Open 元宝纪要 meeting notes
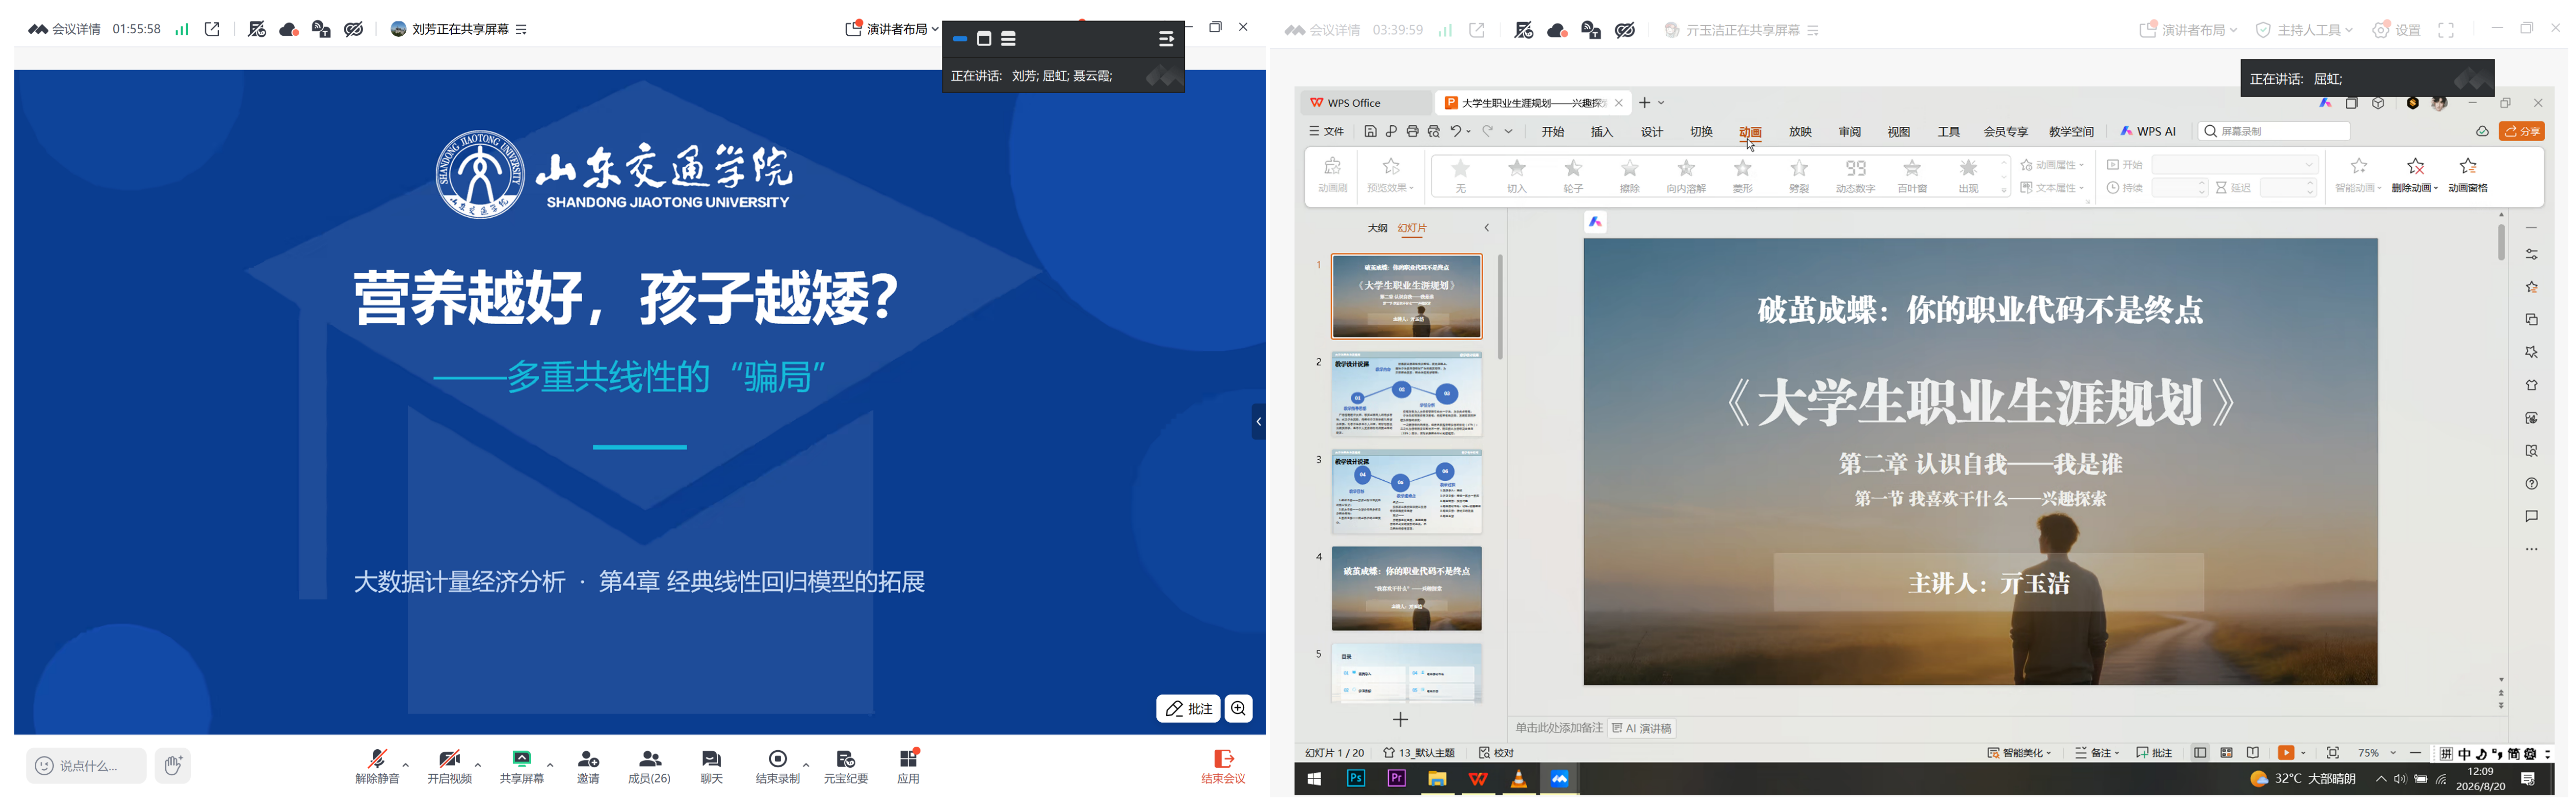This screenshot has width=2576, height=805. [x=845, y=766]
